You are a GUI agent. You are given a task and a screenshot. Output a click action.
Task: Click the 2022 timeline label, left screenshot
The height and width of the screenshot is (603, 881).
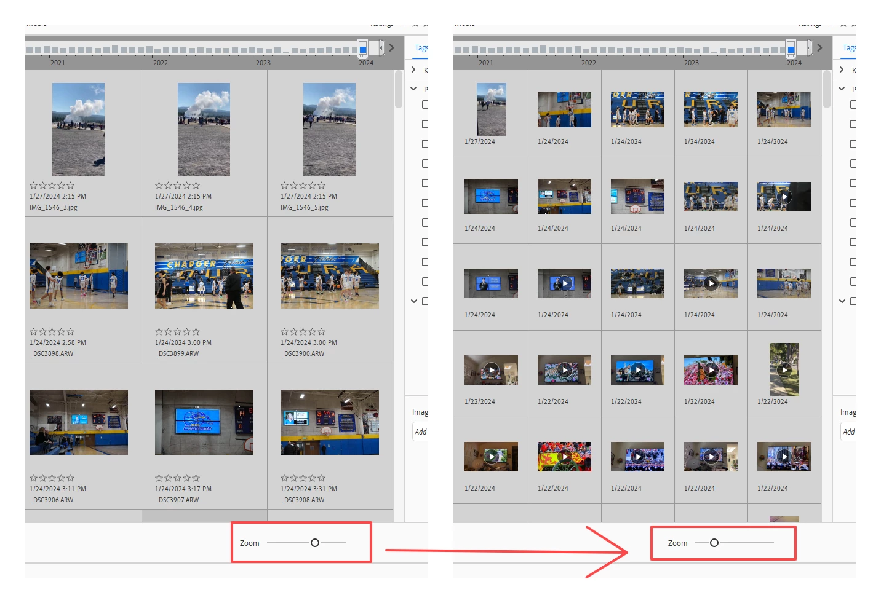(161, 63)
